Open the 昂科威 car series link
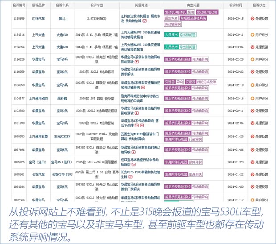Viewport: 276px width, 244px height. click(62, 99)
